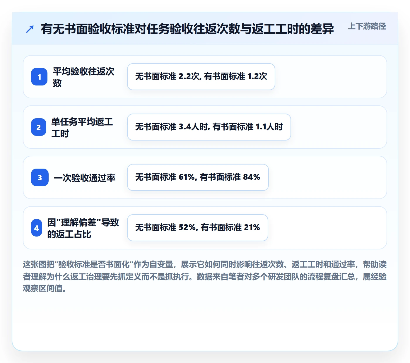
Task: Click value box 无书面标准 61%, 有书面标准 84%
Action: point(198,177)
